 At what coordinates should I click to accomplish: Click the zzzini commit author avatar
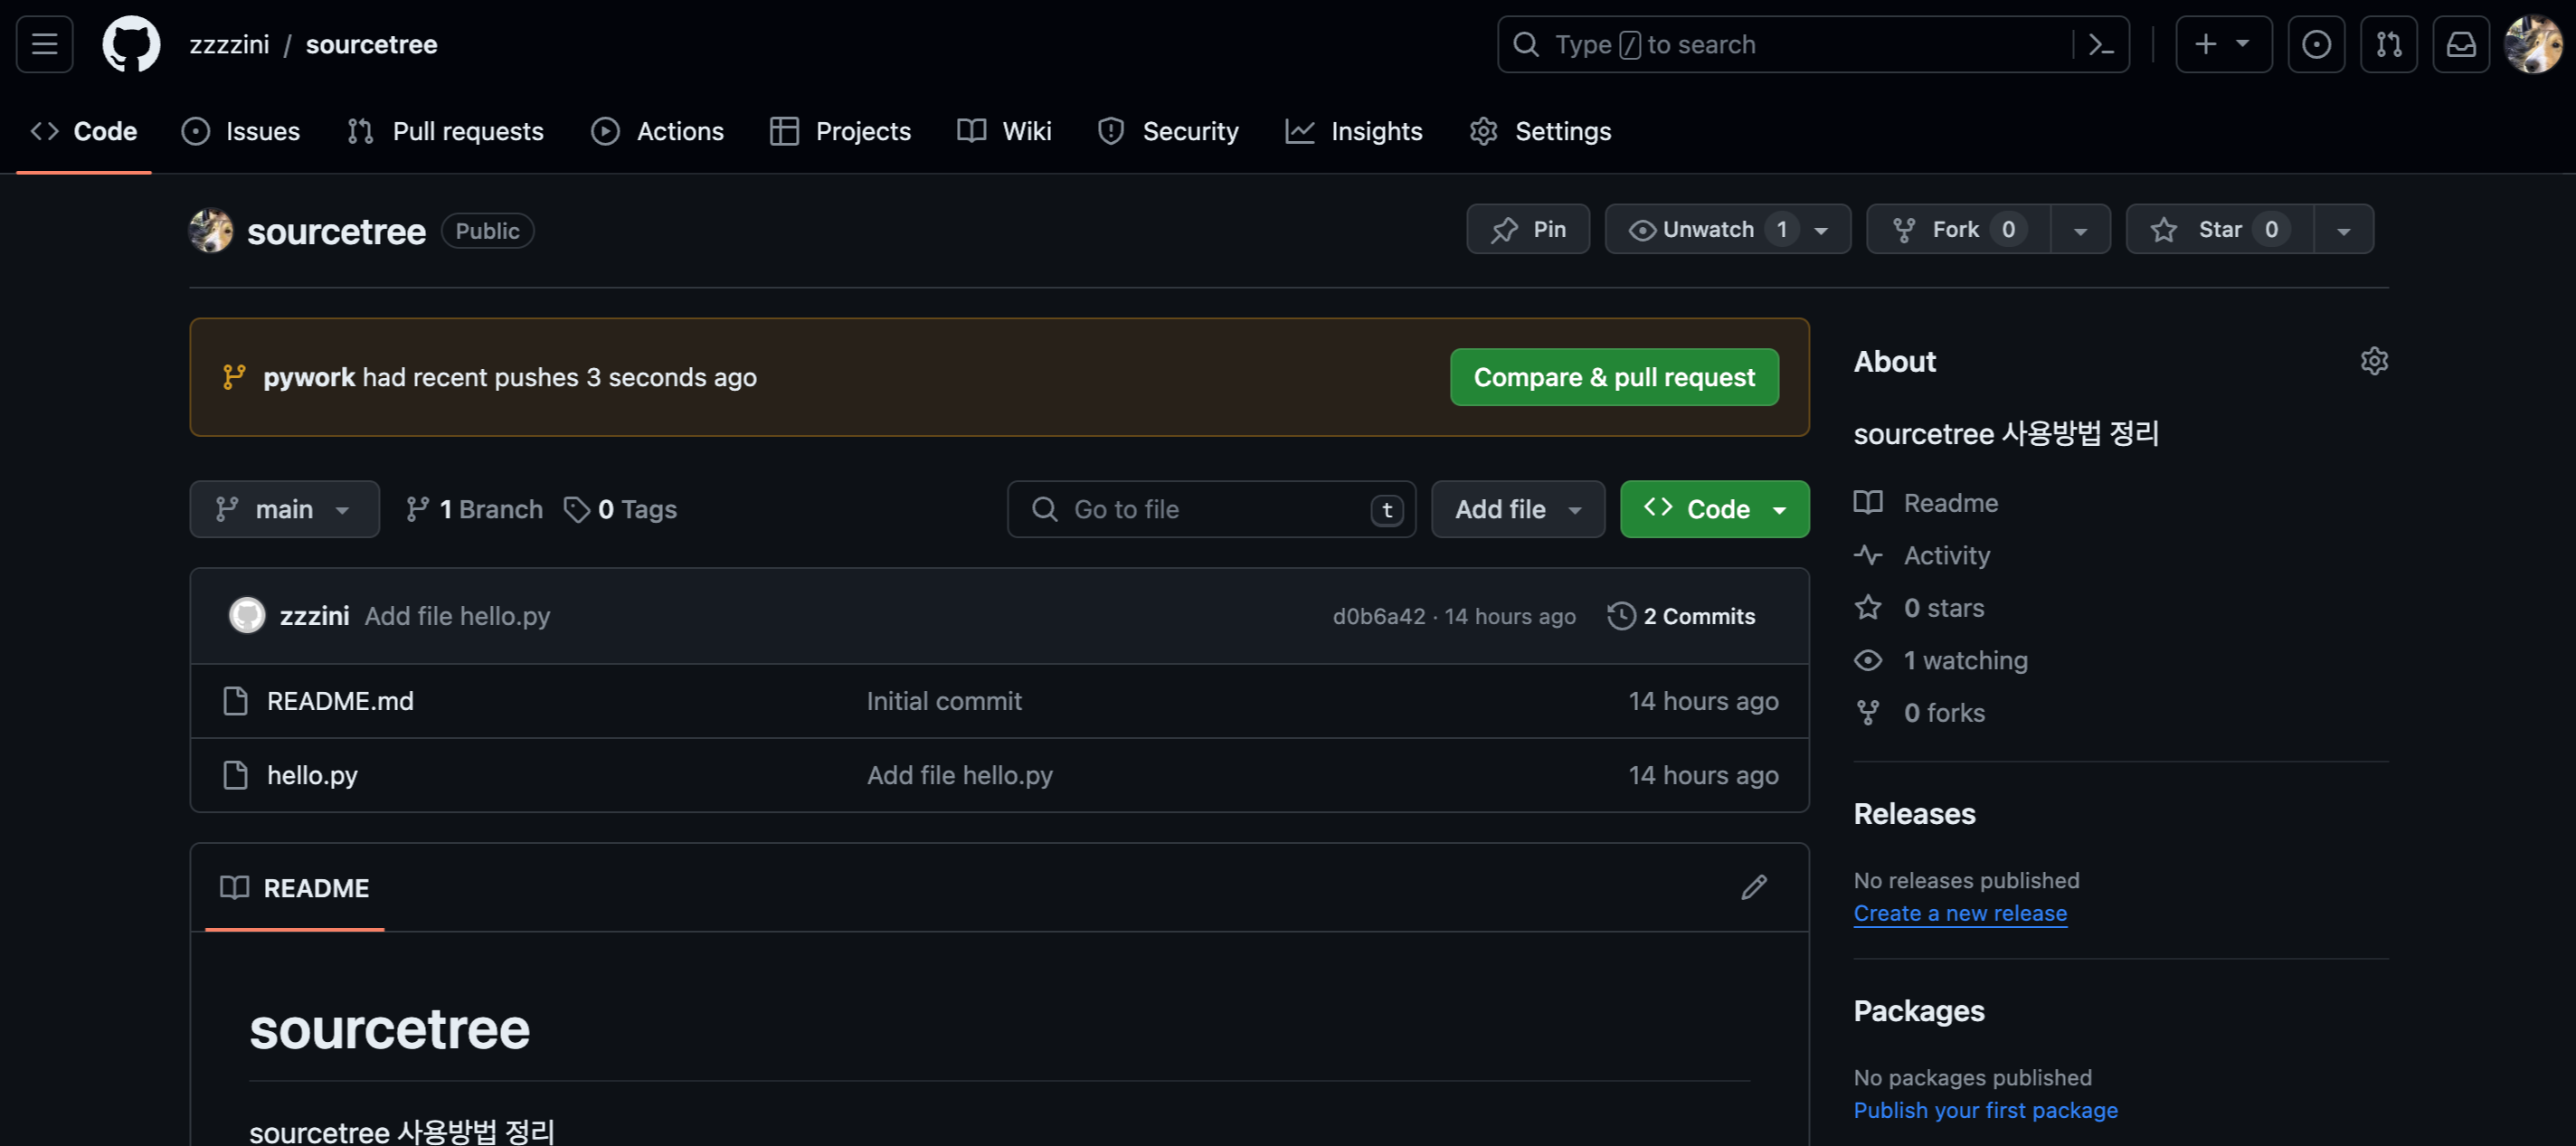pyautogui.click(x=247, y=615)
